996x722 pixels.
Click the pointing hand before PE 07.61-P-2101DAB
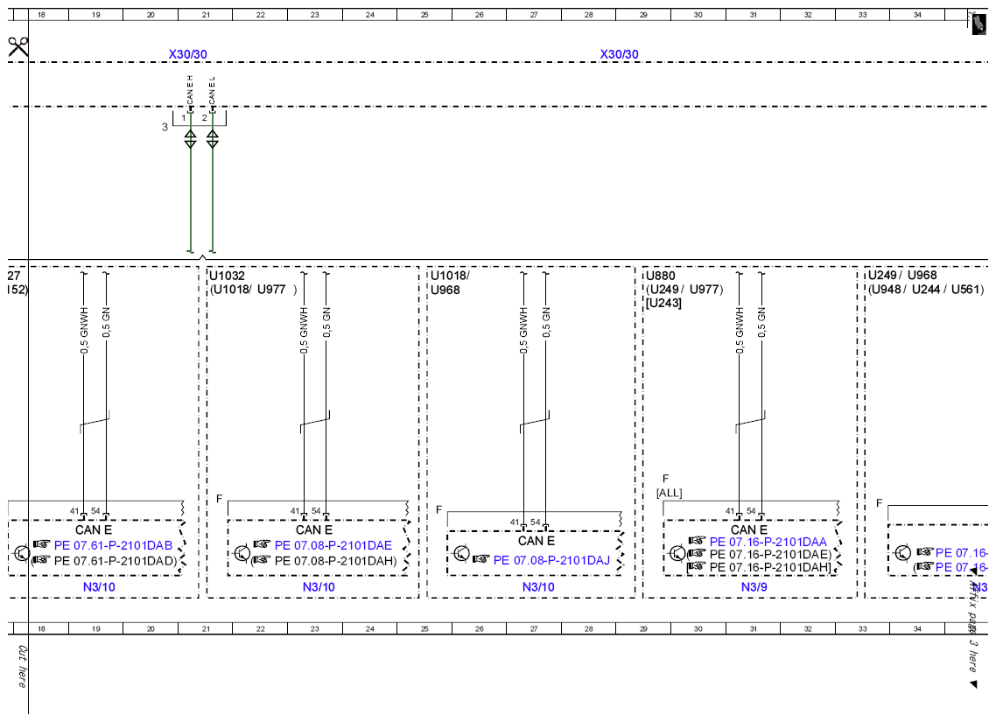point(42,544)
